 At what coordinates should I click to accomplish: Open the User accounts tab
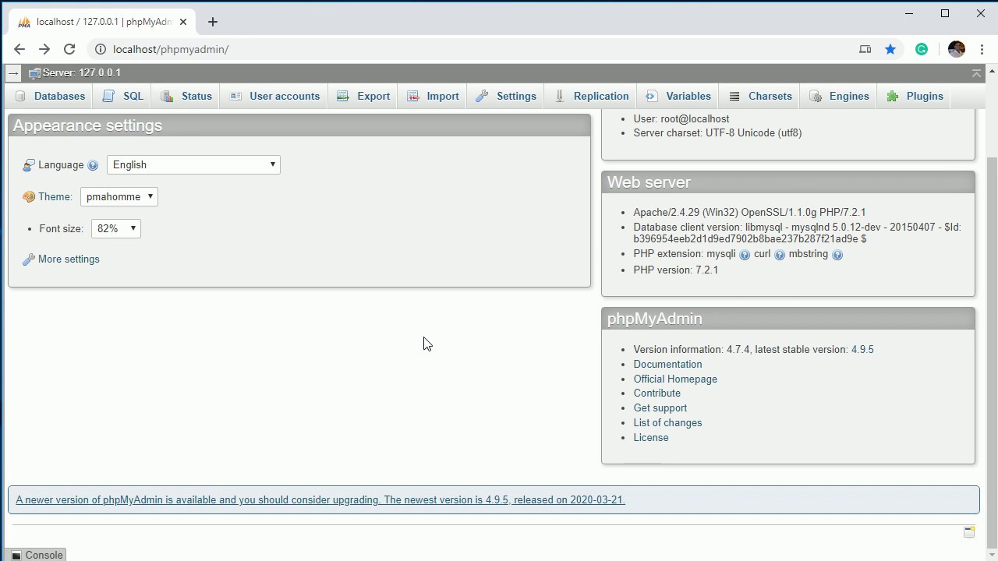point(274,96)
